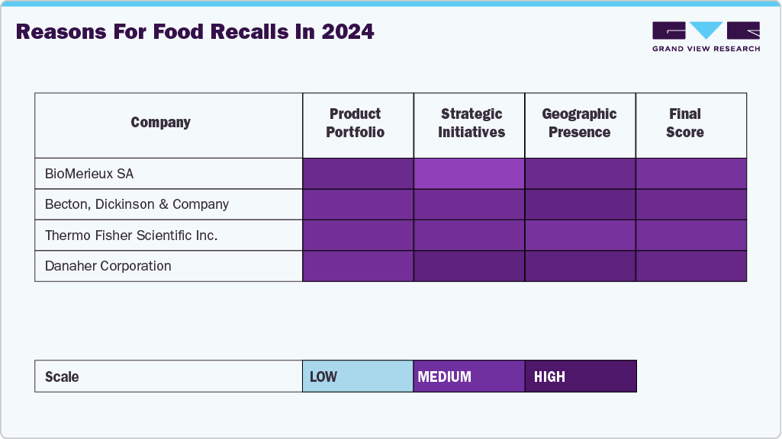
Task: Click the HIGH scale color swatch
Action: click(x=581, y=377)
